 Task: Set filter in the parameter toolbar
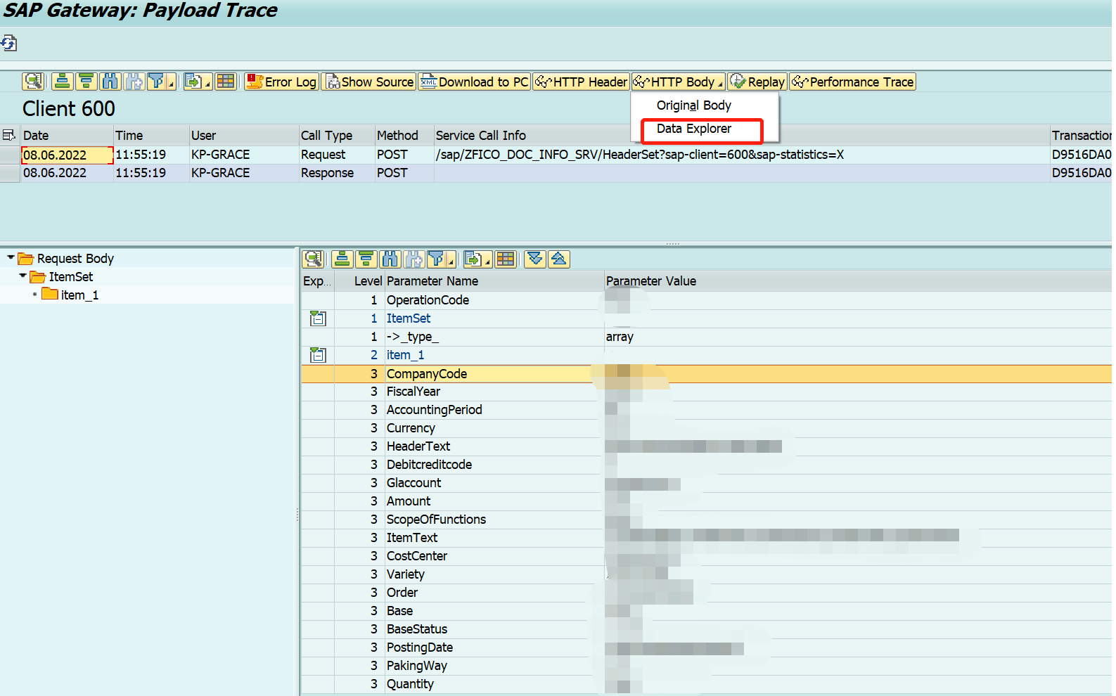pos(436,259)
